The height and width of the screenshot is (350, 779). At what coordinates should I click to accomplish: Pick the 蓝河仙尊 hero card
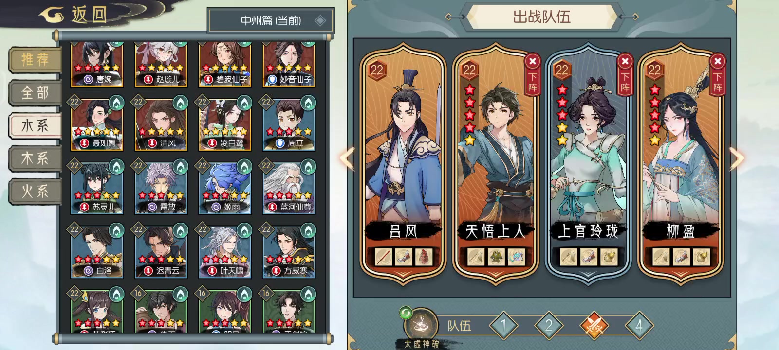point(289,188)
